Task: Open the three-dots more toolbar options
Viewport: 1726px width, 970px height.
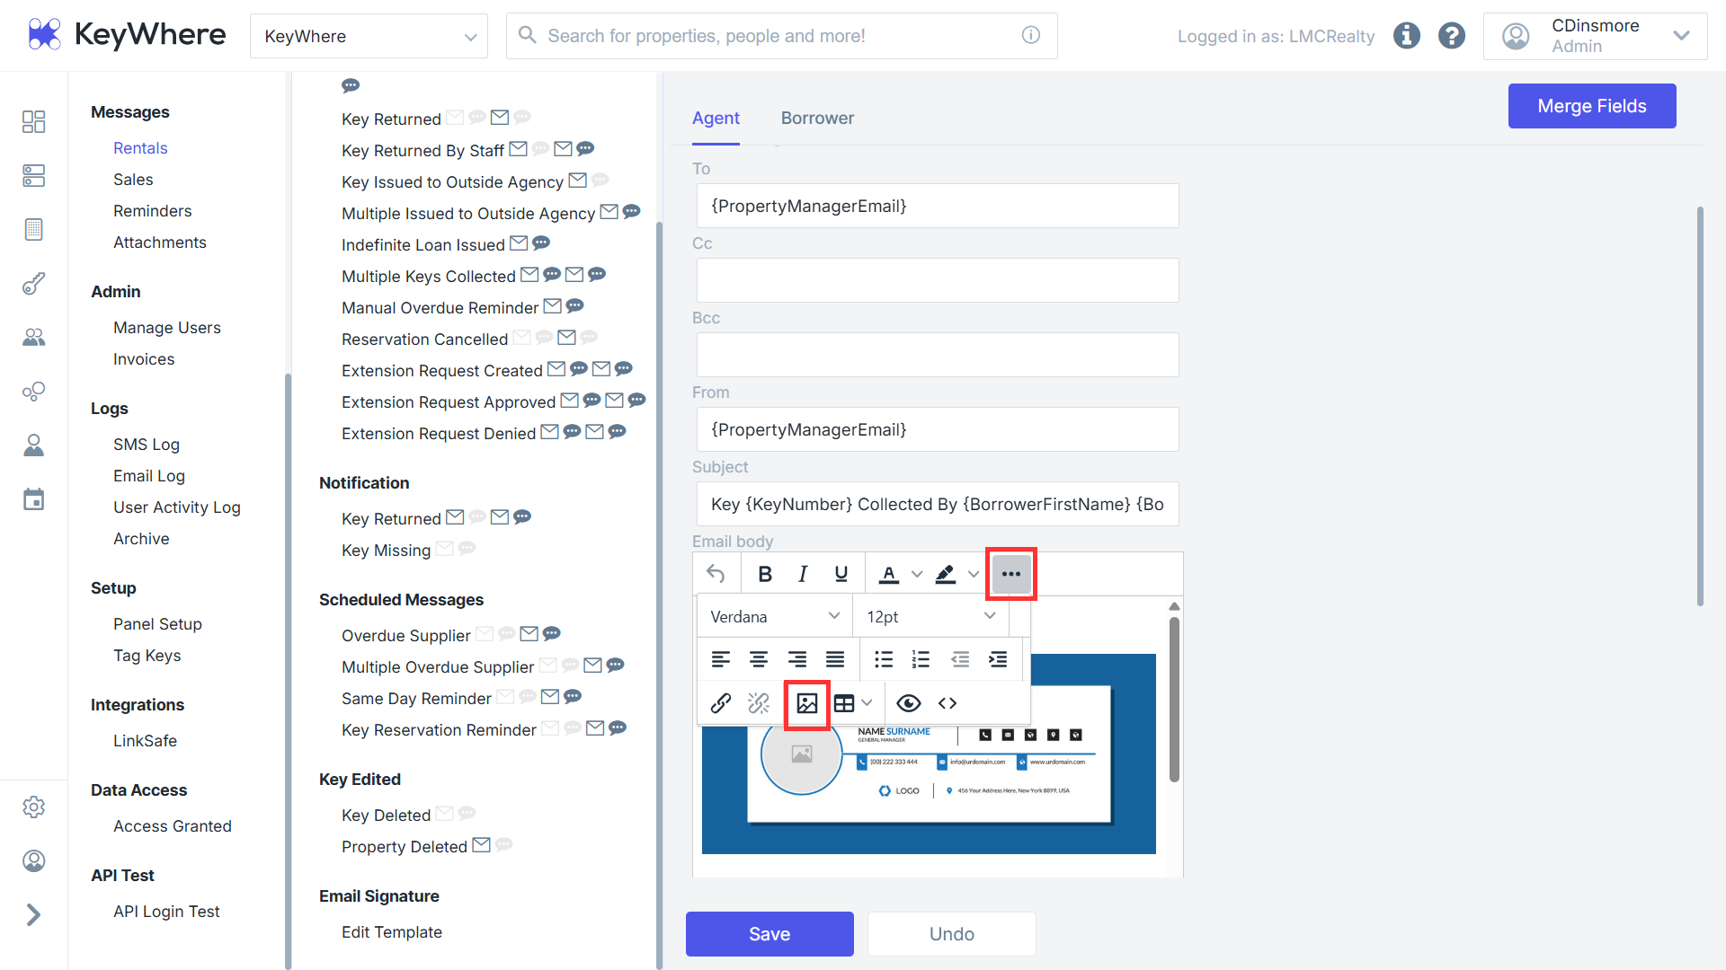Action: (1010, 573)
